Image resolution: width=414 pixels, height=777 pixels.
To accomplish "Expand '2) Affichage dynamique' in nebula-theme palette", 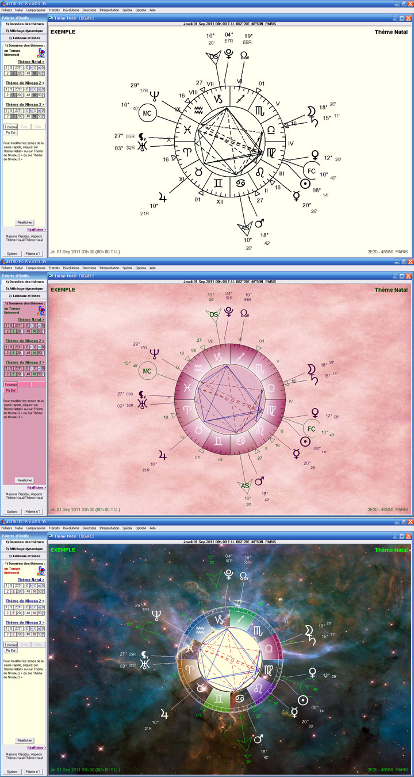I will click(x=24, y=549).
